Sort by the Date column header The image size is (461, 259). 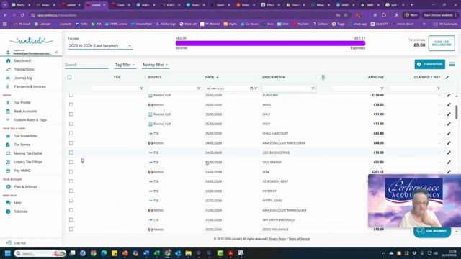212,77
